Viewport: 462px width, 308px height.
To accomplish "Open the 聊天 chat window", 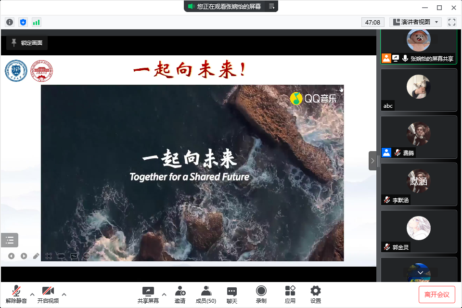I will [232, 295].
